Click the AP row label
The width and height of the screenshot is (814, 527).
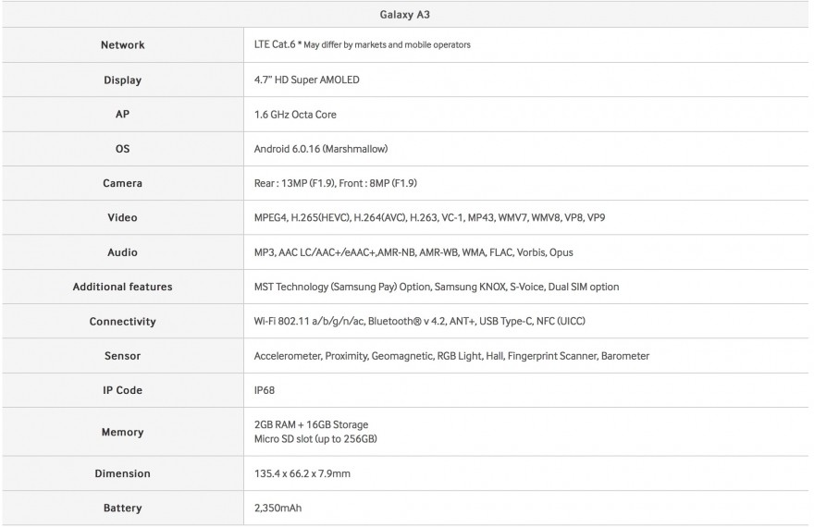pyautogui.click(x=122, y=115)
